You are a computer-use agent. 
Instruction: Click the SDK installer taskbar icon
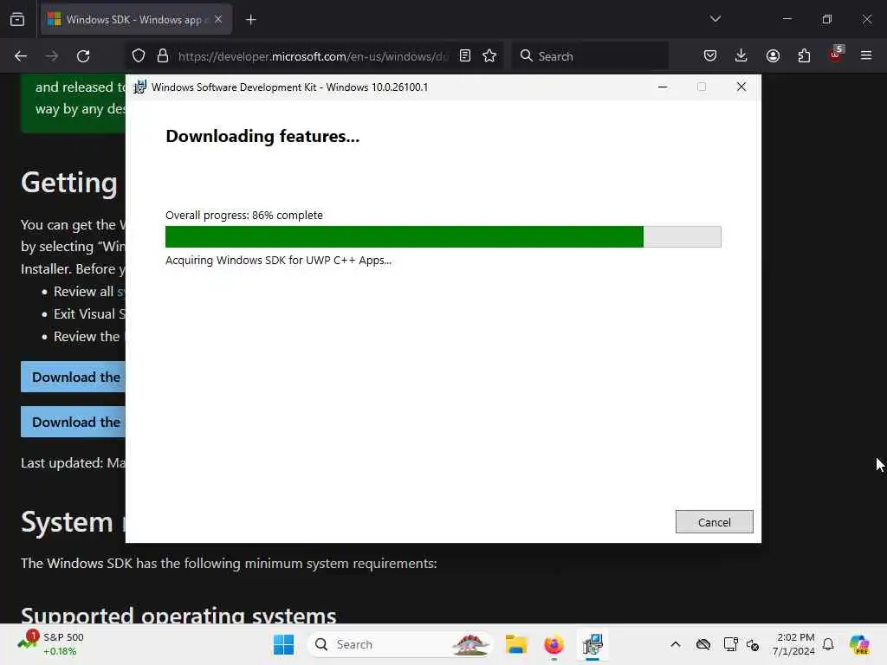coord(592,644)
